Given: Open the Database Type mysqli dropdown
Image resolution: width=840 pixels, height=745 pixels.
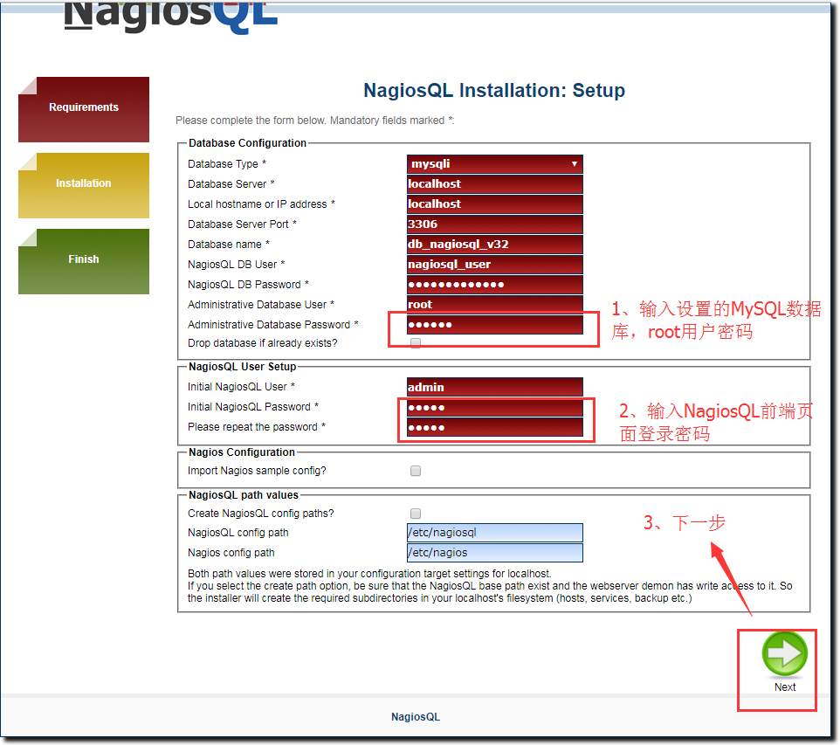Looking at the screenshot, I should pos(494,164).
